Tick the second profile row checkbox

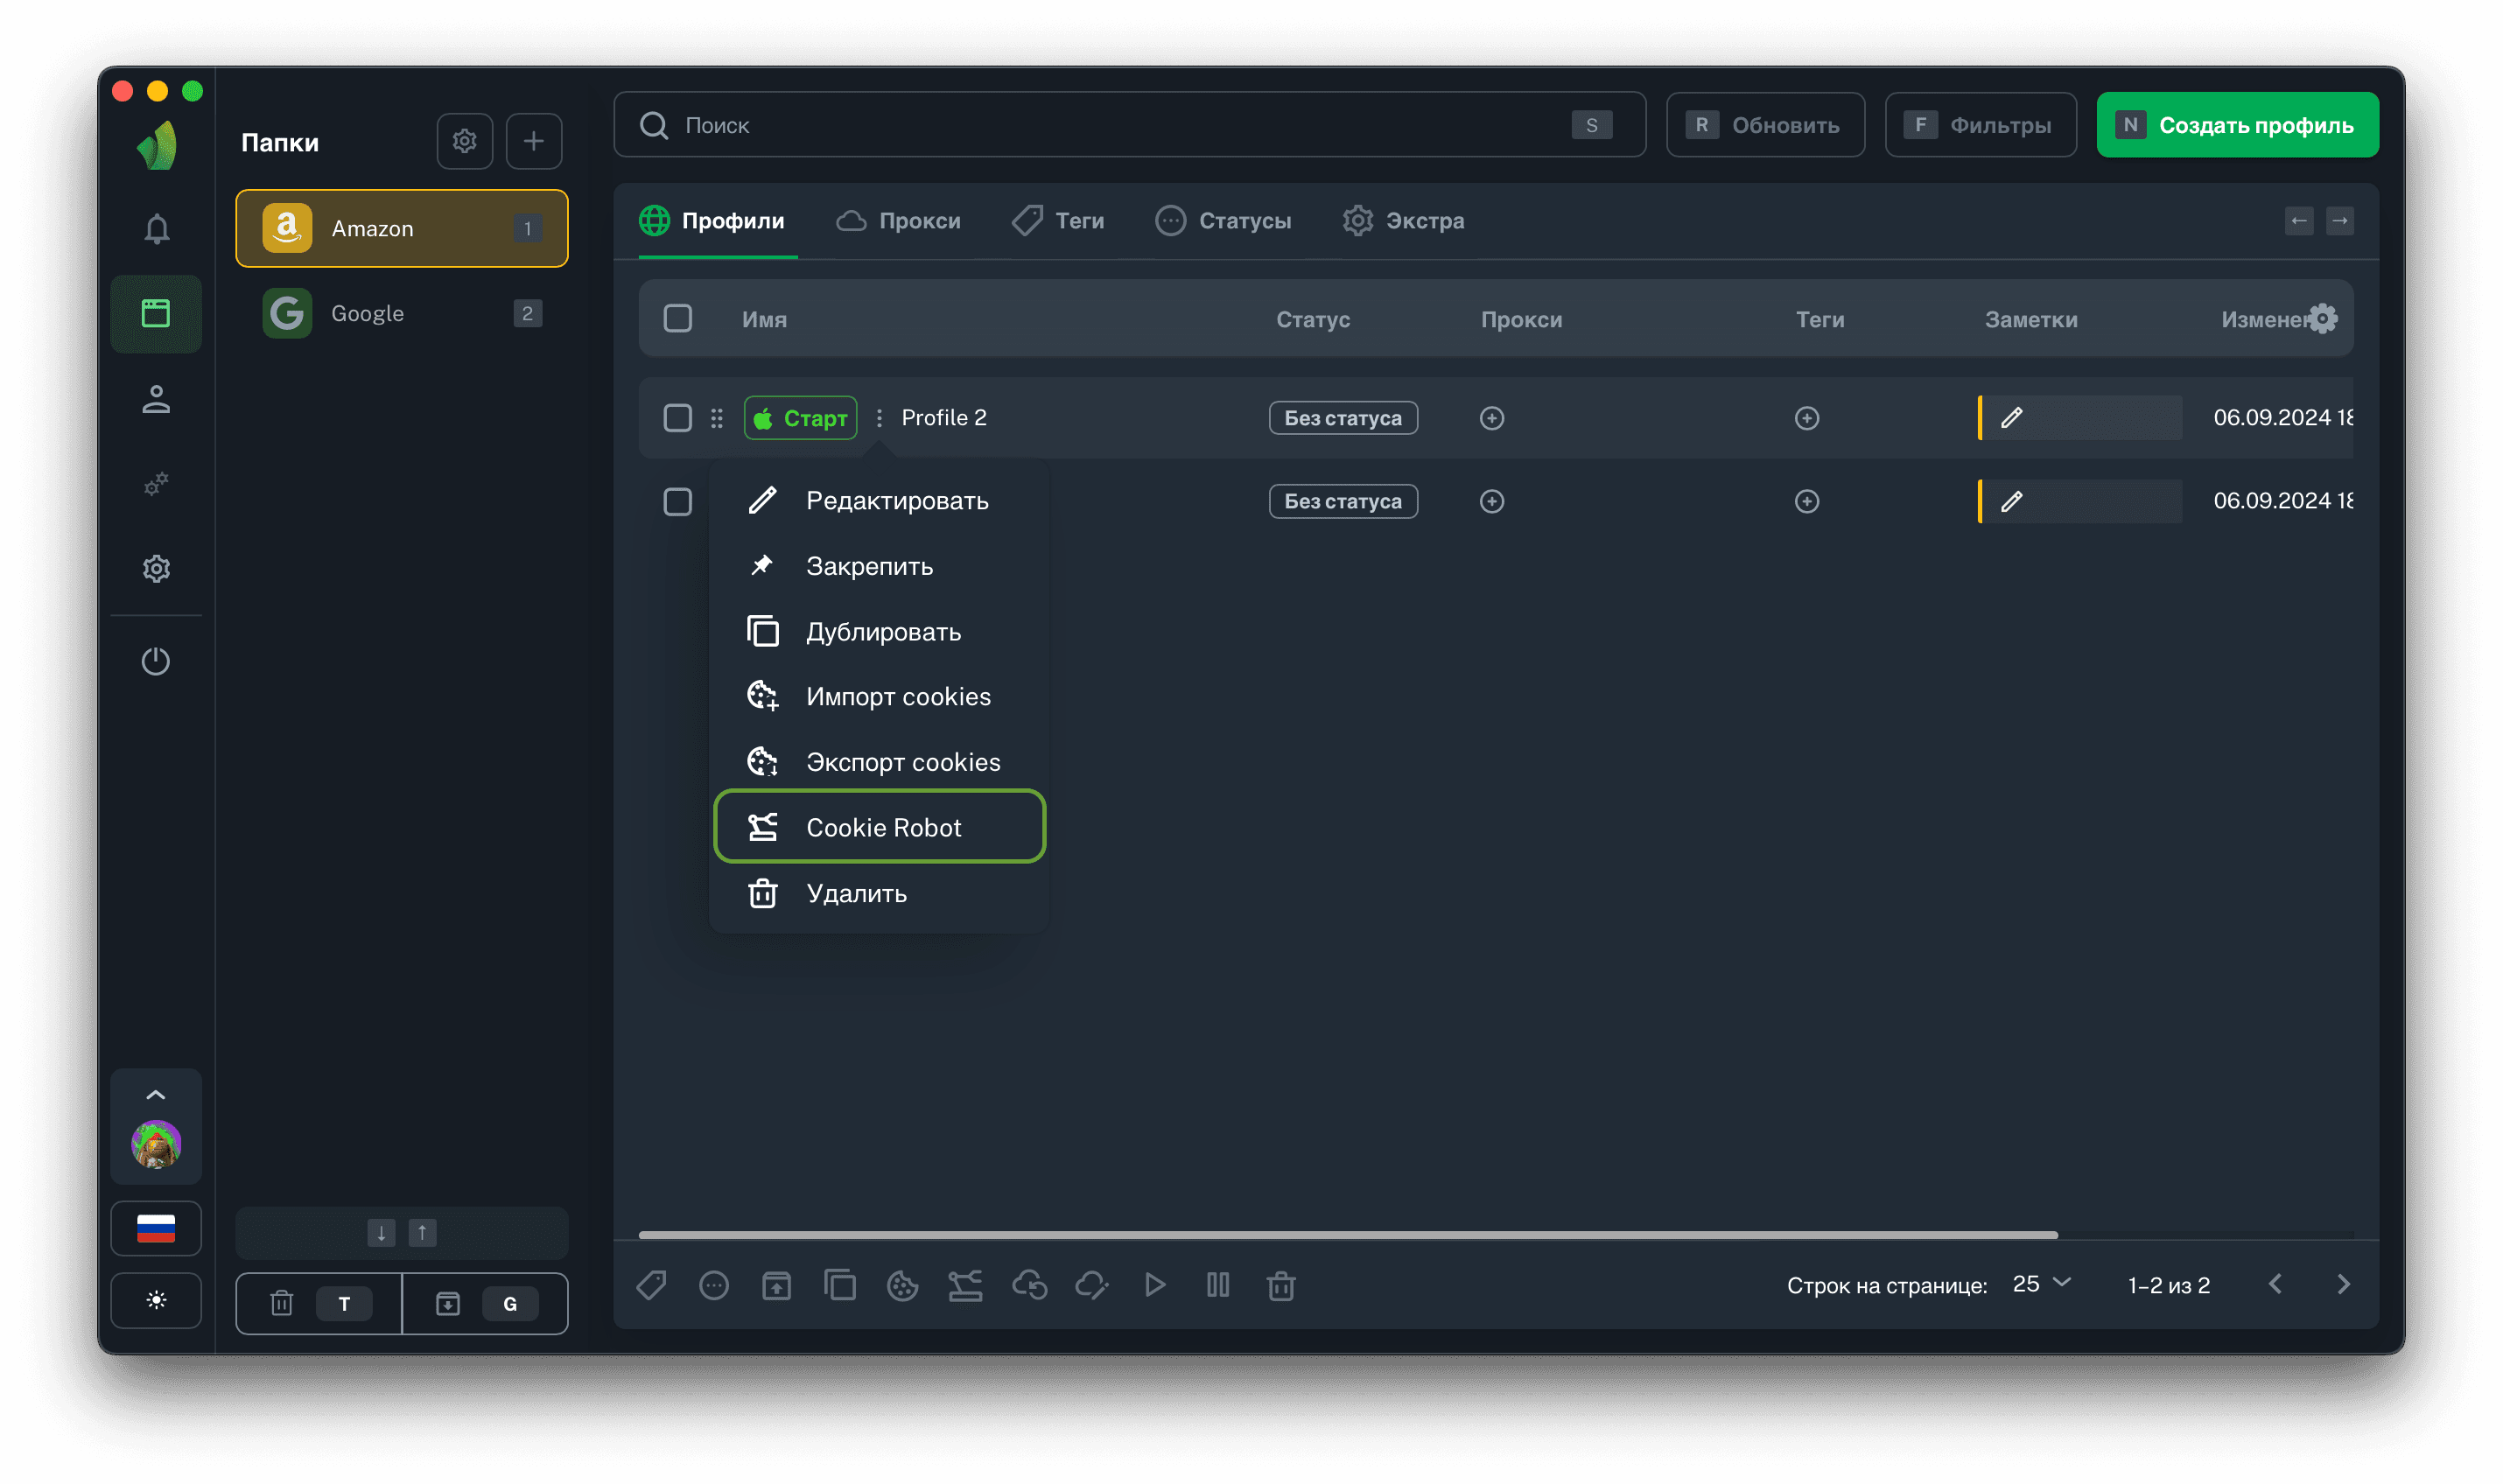(x=677, y=501)
